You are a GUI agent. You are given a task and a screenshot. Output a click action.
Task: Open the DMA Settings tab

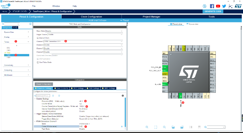coord(93,88)
